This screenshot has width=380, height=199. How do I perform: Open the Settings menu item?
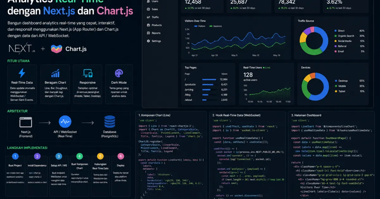[x=156, y=41]
